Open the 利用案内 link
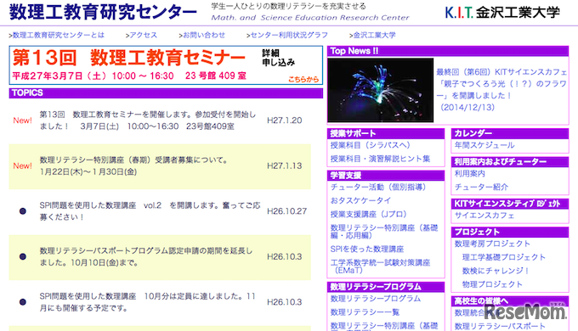This screenshot has height=331, width=578. (469, 173)
